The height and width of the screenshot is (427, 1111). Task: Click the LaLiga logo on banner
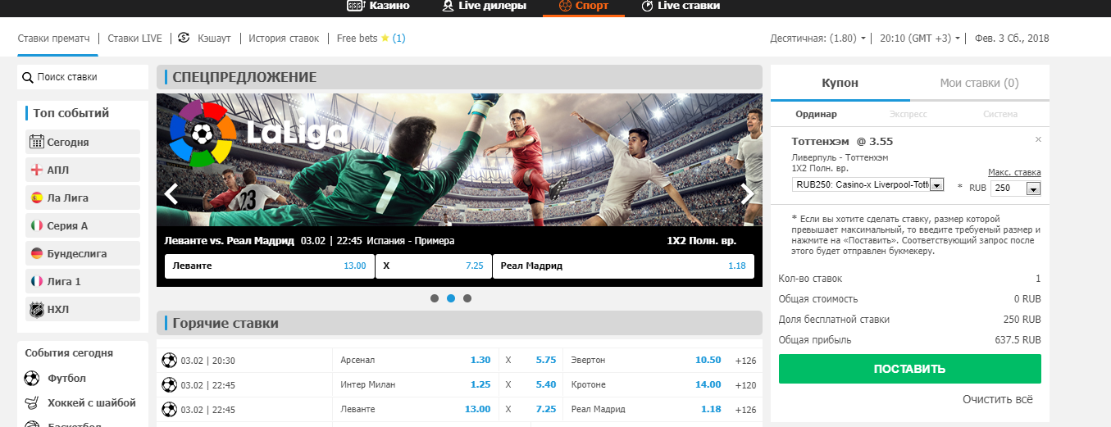click(x=259, y=134)
